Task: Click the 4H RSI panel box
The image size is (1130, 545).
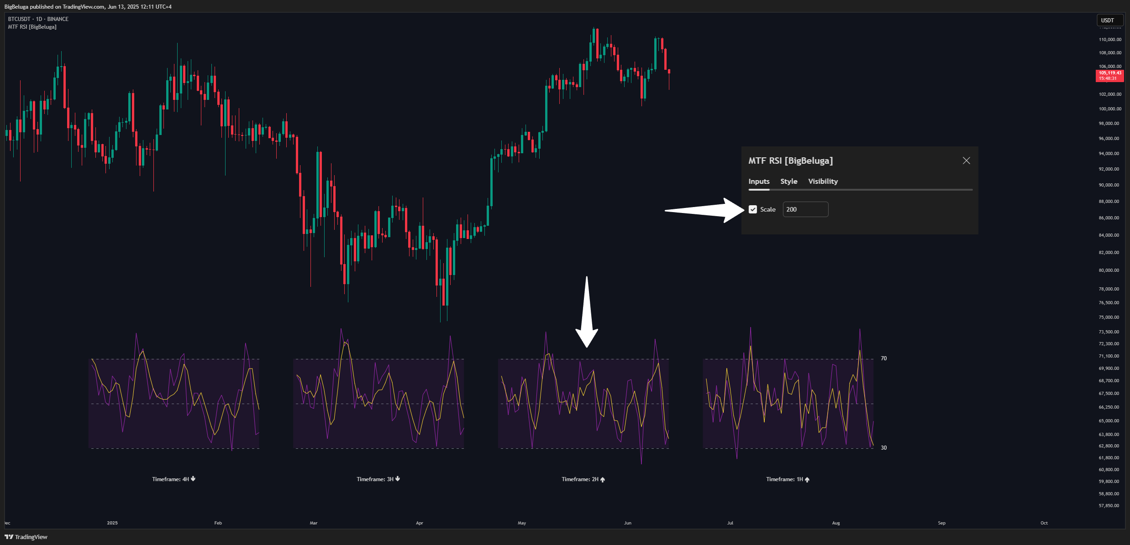Action: pos(174,404)
